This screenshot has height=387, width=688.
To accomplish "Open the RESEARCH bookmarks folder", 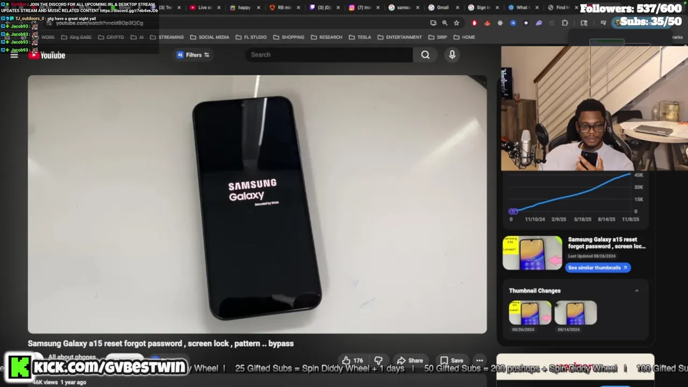I will coord(326,37).
